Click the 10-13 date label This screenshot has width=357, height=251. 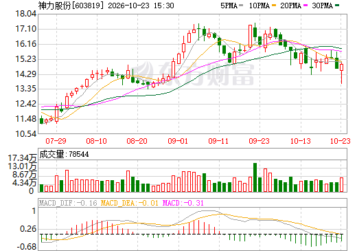click(301, 141)
